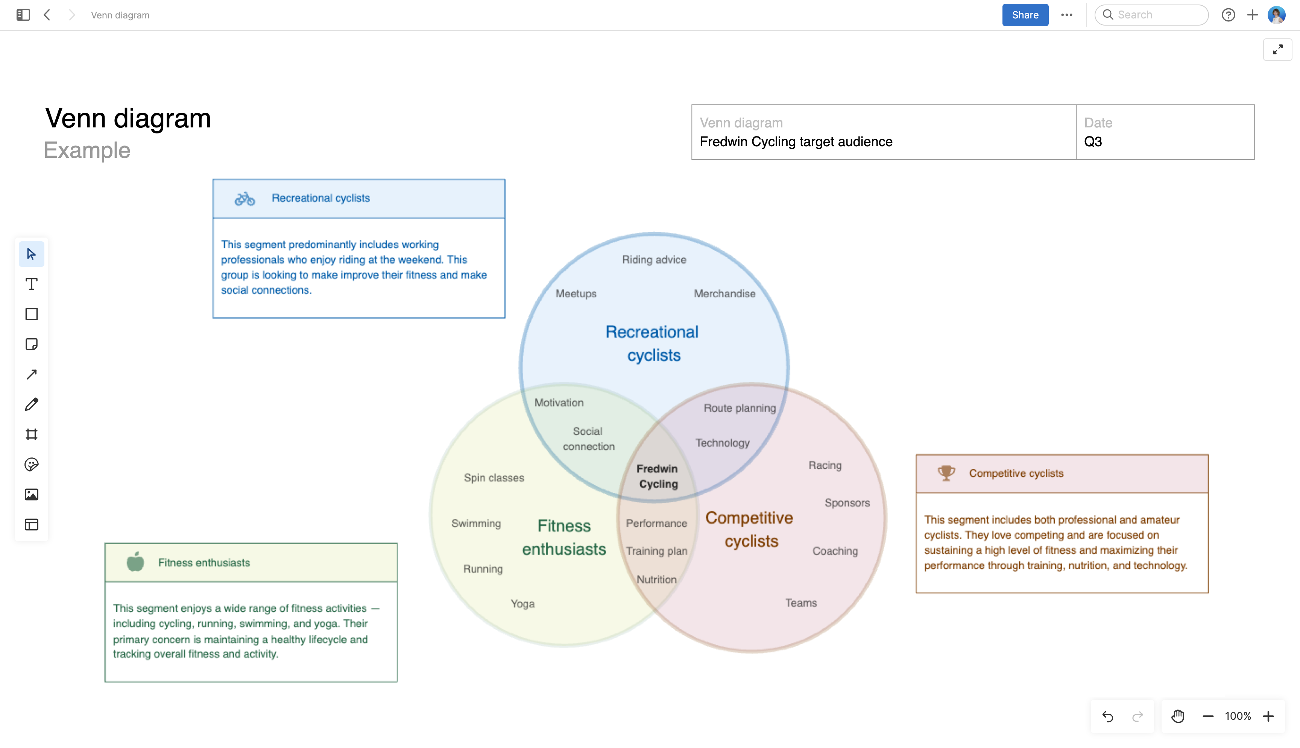1300x748 pixels.
Task: Select the frame section tool
Action: point(31,434)
